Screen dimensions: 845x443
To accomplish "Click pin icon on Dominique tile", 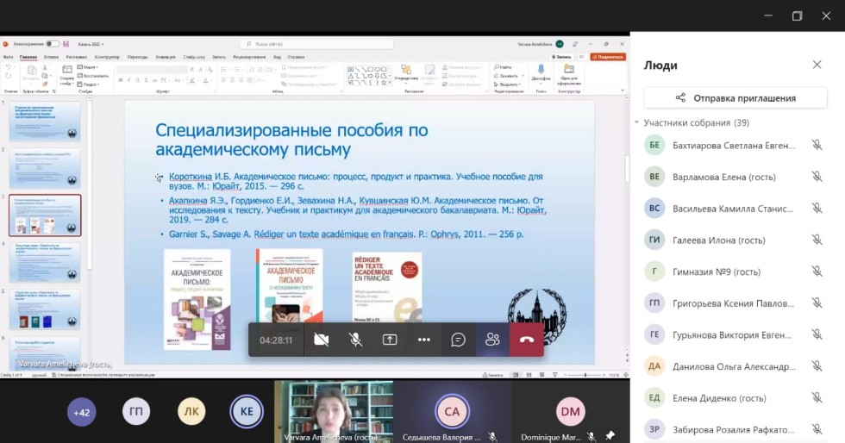I will (x=610, y=436).
